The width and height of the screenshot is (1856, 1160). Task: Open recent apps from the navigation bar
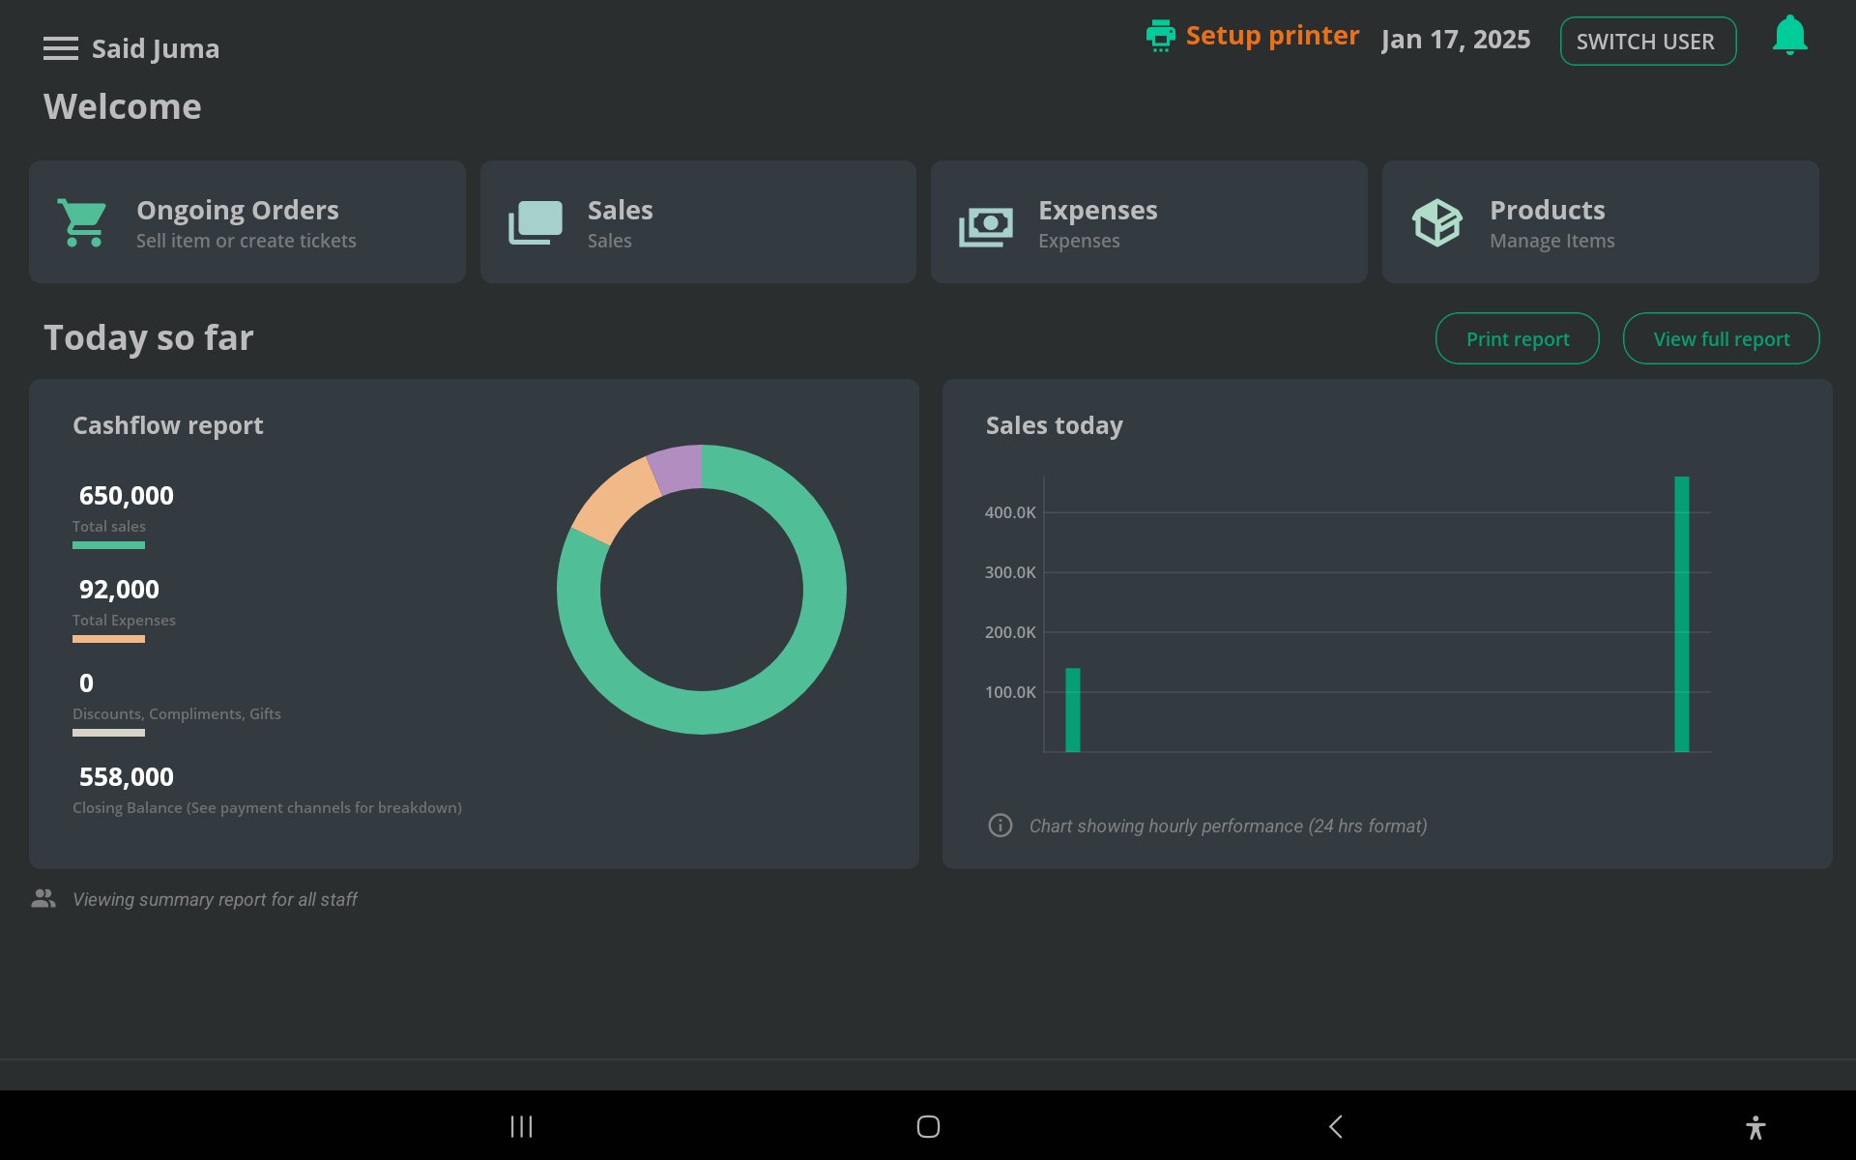click(521, 1126)
